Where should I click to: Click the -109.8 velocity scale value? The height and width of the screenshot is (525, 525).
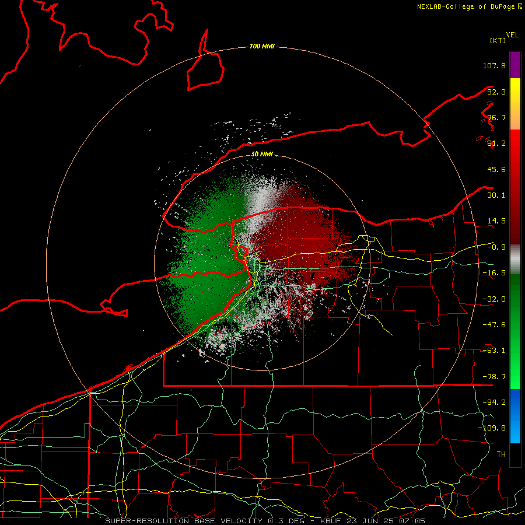492,428
